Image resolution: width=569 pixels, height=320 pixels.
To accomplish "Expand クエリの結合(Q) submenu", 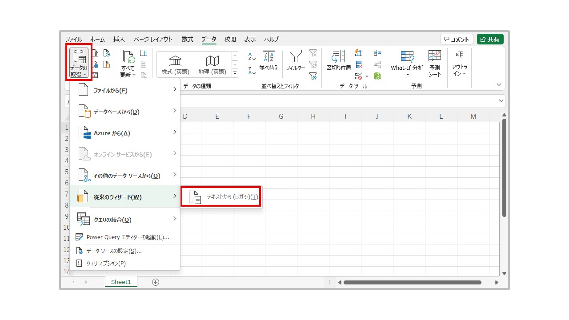I will point(125,219).
